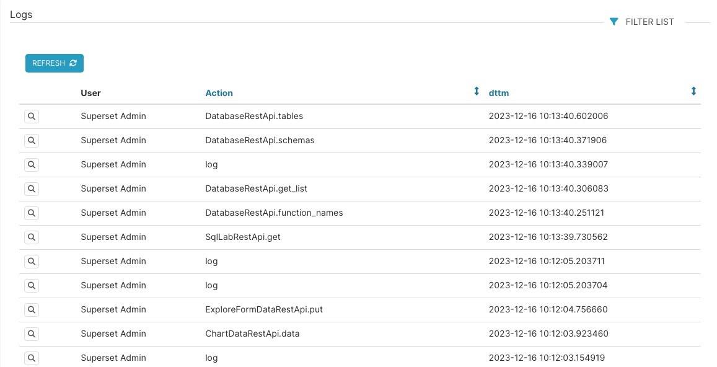Toggle sorting on the Action column
The image size is (717, 367).
[x=219, y=92]
